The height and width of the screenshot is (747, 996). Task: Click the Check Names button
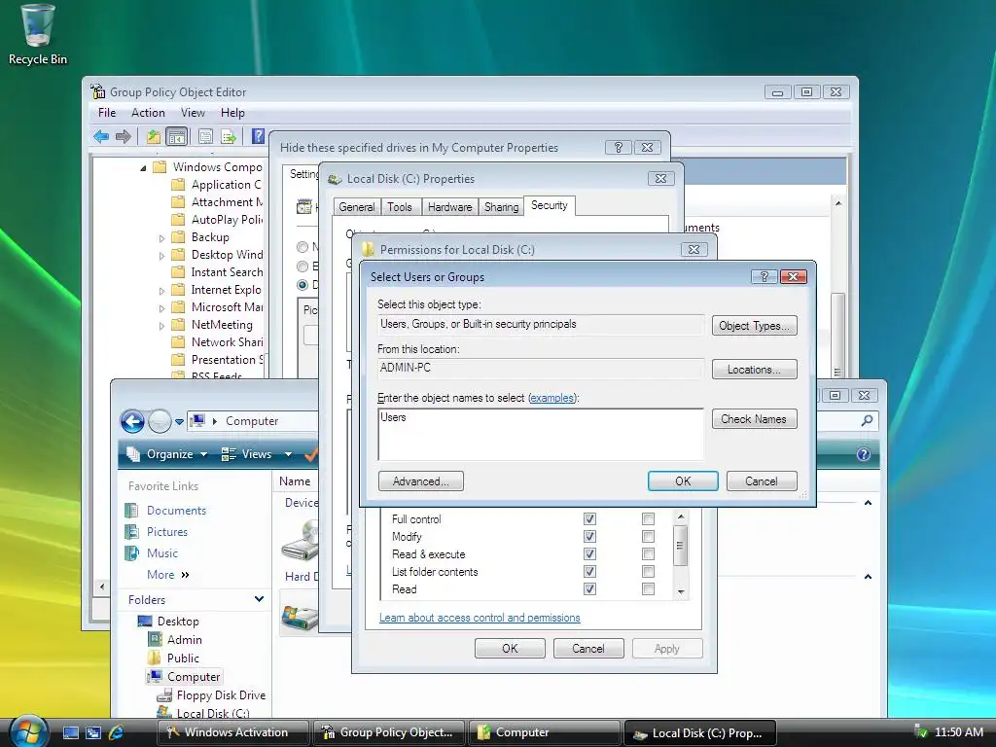(754, 419)
